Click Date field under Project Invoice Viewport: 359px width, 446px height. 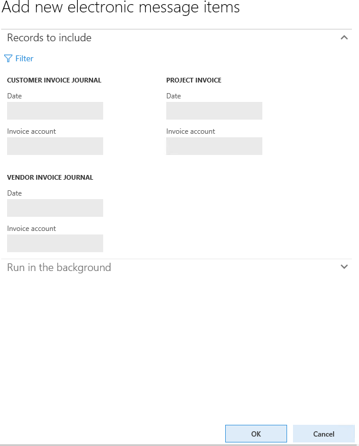coord(214,111)
